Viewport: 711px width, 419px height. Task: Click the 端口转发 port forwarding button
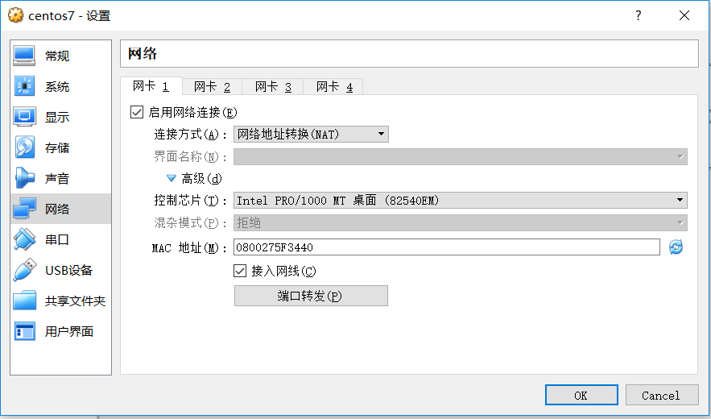(311, 296)
